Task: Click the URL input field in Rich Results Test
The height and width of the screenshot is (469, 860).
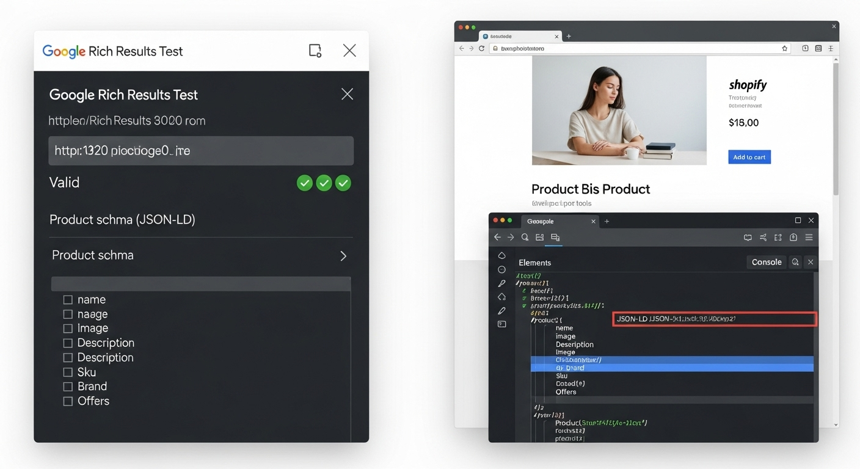Action: pyautogui.click(x=201, y=151)
